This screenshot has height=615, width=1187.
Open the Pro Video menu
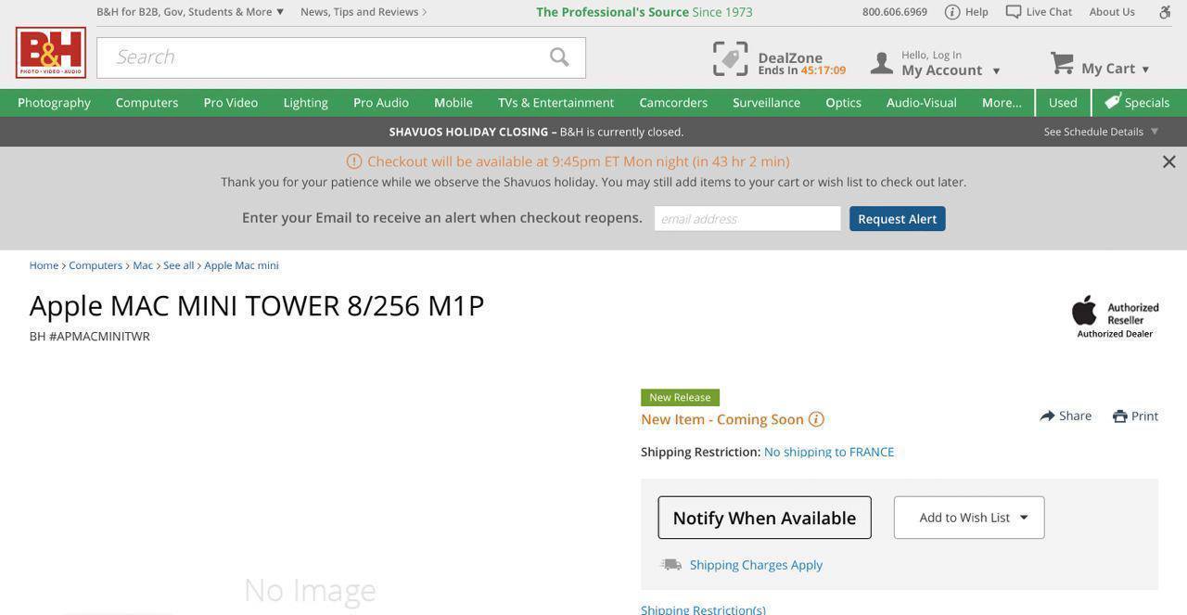pos(231,102)
